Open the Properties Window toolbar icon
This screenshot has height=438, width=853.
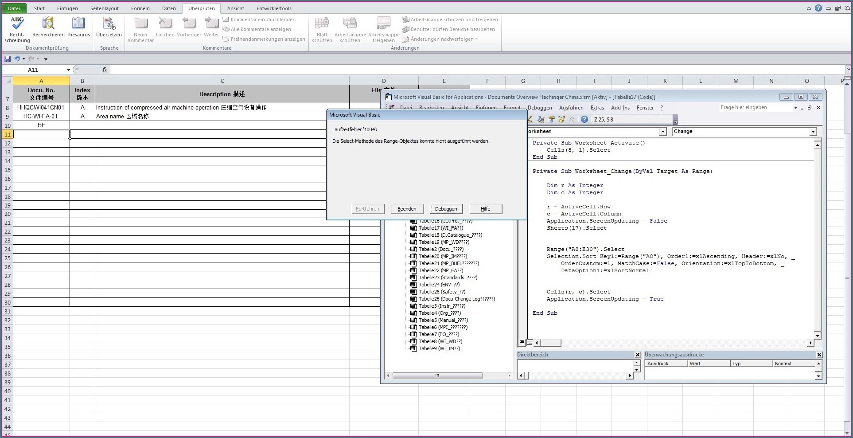tap(551, 119)
